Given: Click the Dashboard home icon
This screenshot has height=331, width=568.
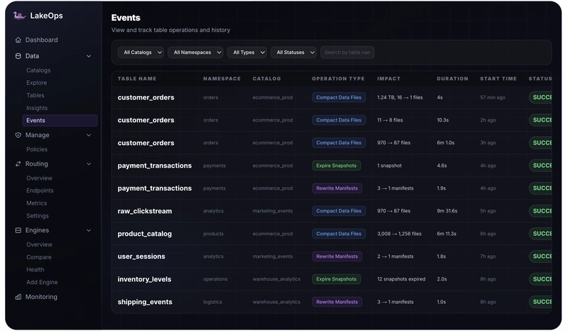Looking at the screenshot, I should click(18, 40).
